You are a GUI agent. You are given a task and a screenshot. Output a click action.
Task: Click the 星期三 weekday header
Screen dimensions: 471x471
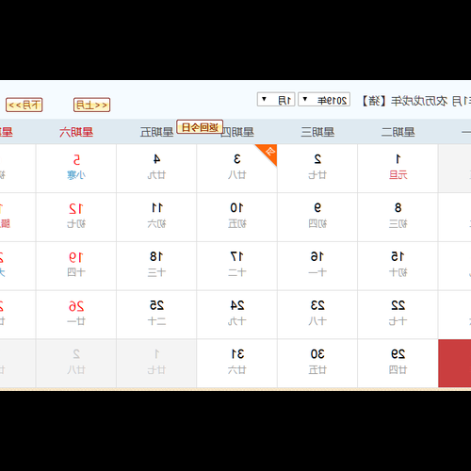(317, 132)
